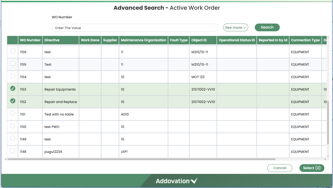Click the Object ID column header
Viewport: 333px width, 188px height.
[199, 40]
